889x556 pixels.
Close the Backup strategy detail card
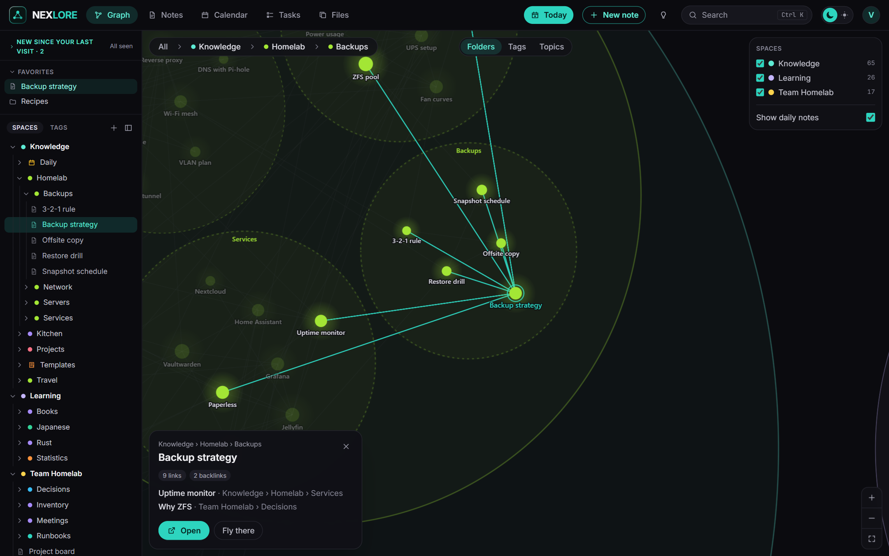346,446
